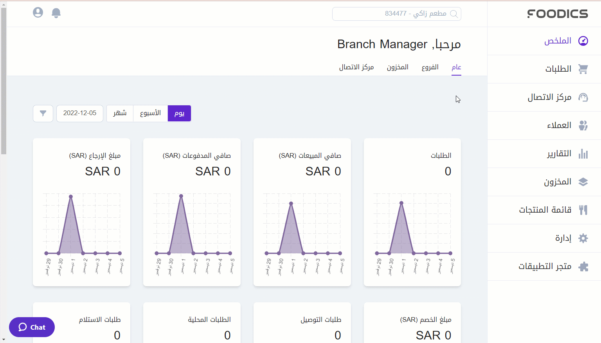This screenshot has height=343, width=601.
Task: Click the المخزون layers icon
Action: 583,182
